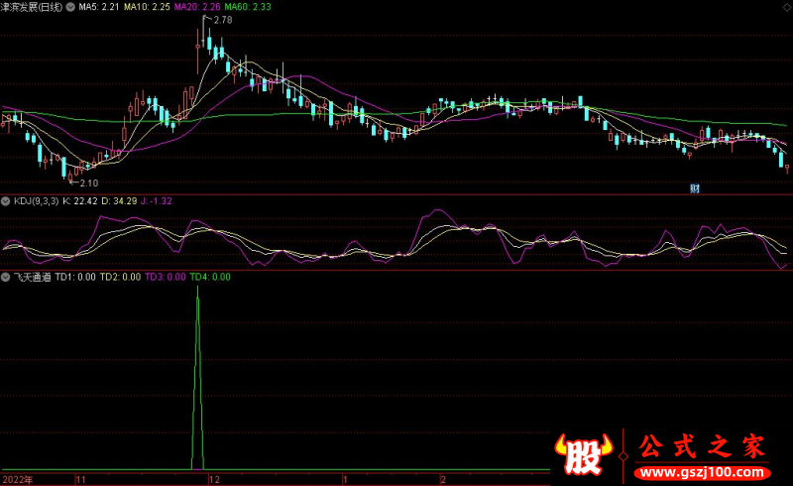
Task: Select the TD3 value label
Action: pyautogui.click(x=166, y=278)
